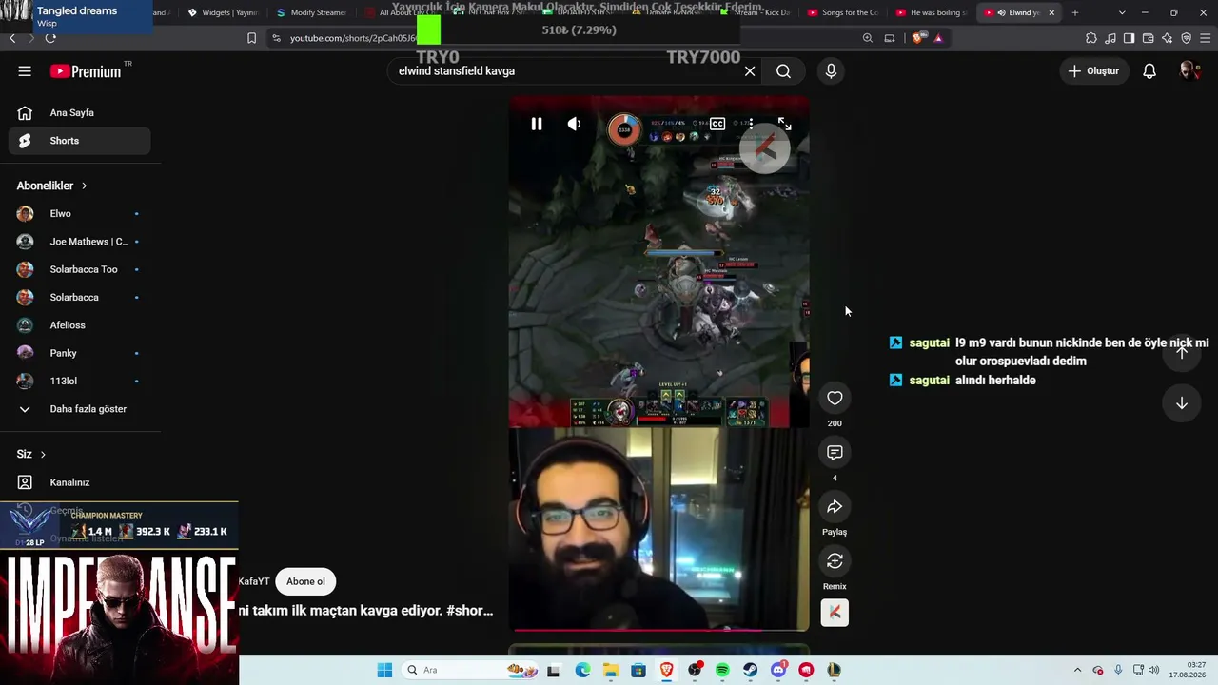Start voice search with microphone
1218x685 pixels.
click(x=831, y=71)
